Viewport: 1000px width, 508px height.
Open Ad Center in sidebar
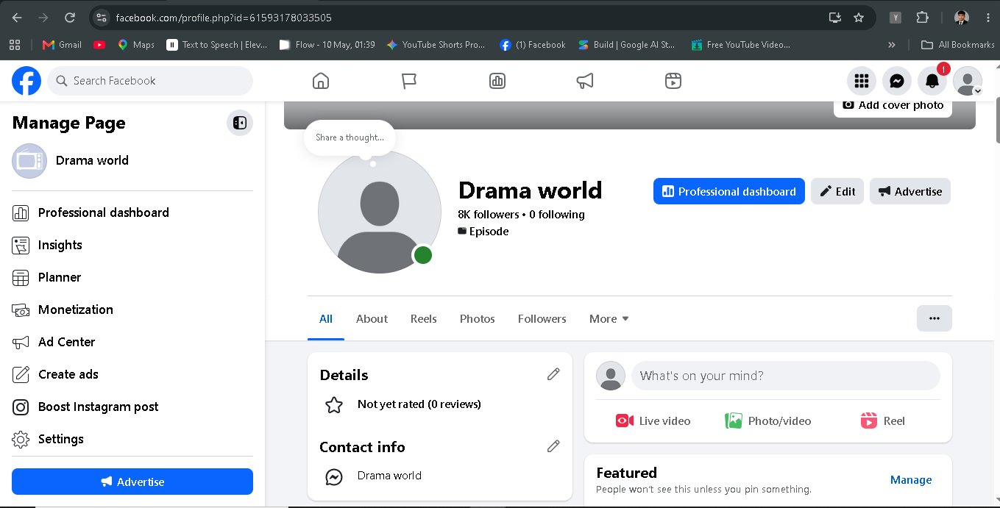coord(132,342)
